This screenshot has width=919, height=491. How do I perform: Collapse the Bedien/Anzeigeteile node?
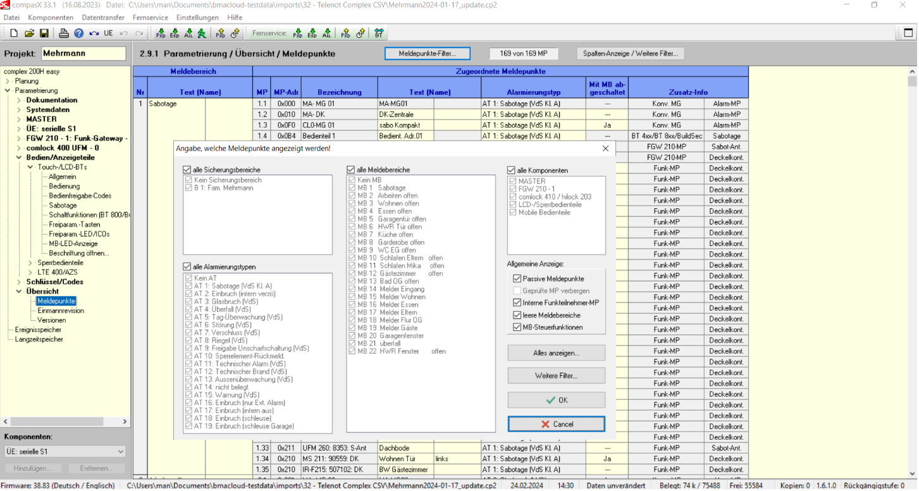point(19,158)
